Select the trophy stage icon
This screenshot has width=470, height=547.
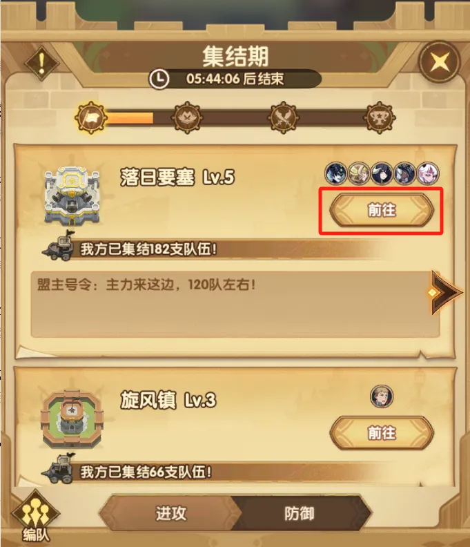pos(380,117)
